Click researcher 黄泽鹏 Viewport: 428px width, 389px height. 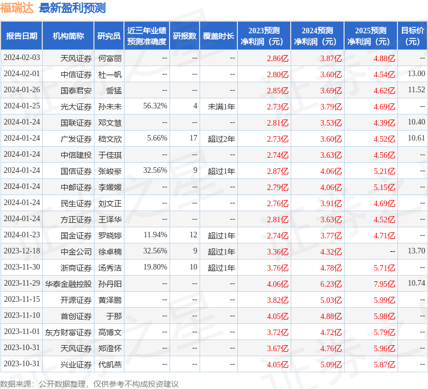click(110, 300)
